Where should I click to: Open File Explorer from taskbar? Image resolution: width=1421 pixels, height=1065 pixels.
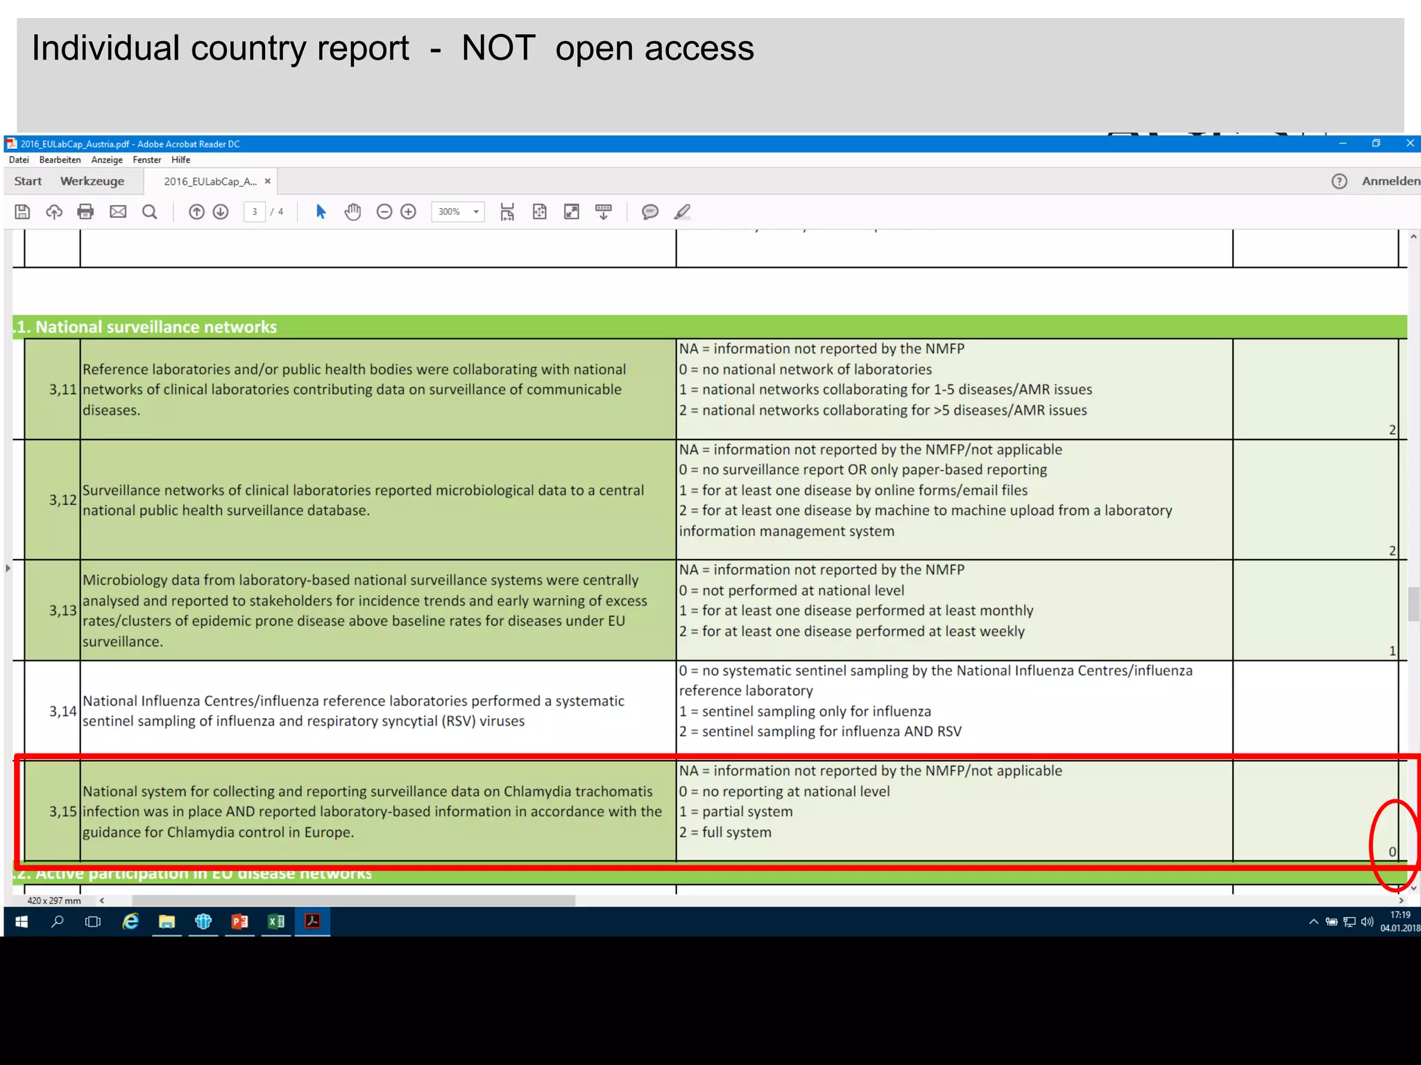tap(167, 921)
